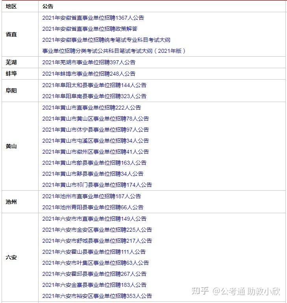Open 2021年六安市舒城县事业单位招聘217人公告 link

tap(97, 241)
